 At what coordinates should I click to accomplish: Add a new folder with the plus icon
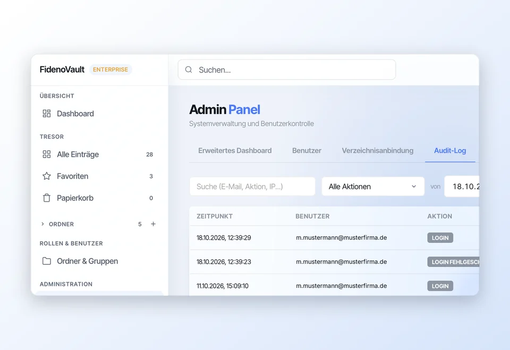coord(153,224)
